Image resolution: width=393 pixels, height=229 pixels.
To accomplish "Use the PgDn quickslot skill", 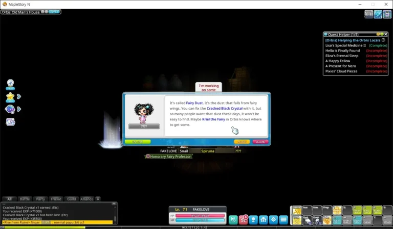I will point(327,220).
